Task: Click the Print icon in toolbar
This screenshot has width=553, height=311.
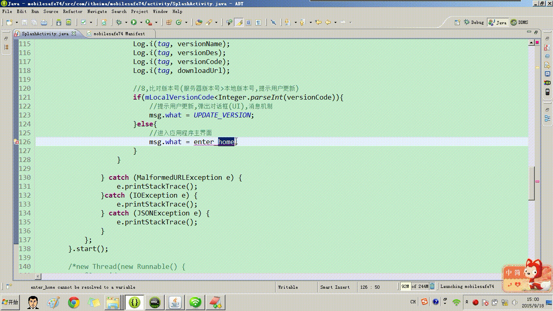Action: coord(44,23)
